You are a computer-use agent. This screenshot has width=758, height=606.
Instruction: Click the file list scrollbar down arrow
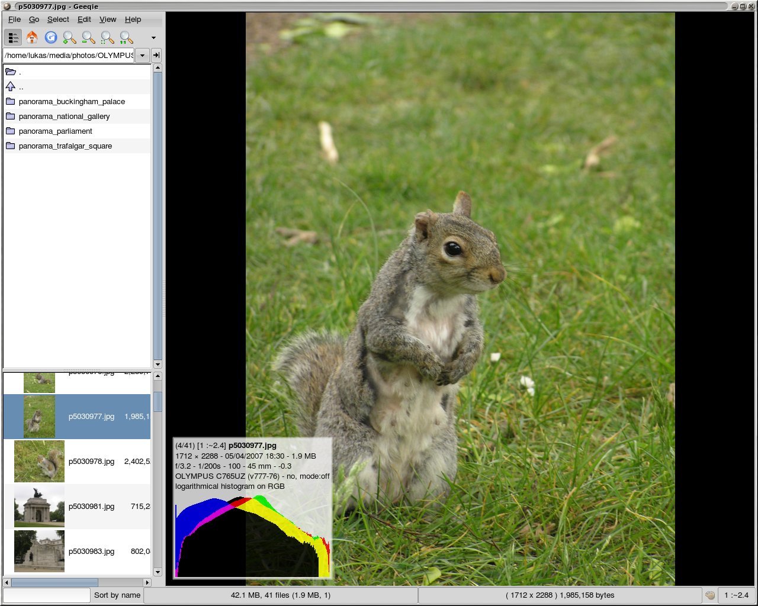pyautogui.click(x=158, y=572)
